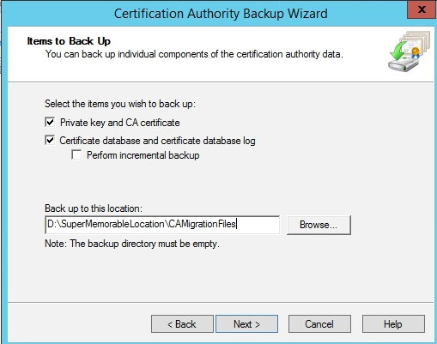437x344 pixels.
Task: Click the note about empty backup directory
Action: (x=132, y=244)
